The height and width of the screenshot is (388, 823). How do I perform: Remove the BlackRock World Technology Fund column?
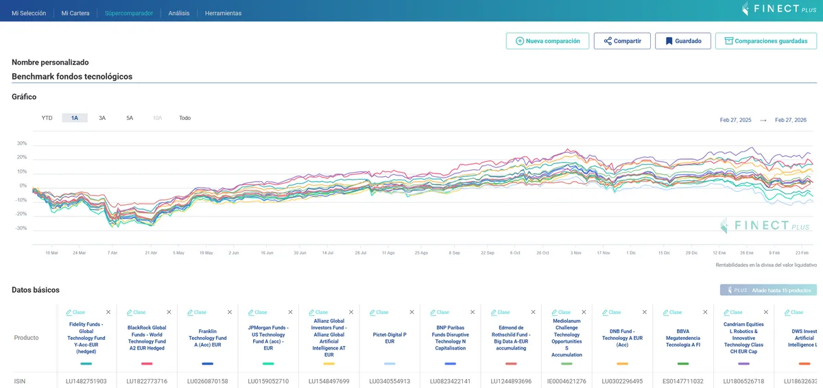[x=169, y=313]
